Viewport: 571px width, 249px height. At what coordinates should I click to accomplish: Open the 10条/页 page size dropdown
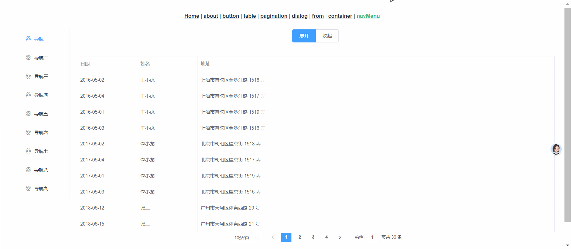[x=244, y=237]
